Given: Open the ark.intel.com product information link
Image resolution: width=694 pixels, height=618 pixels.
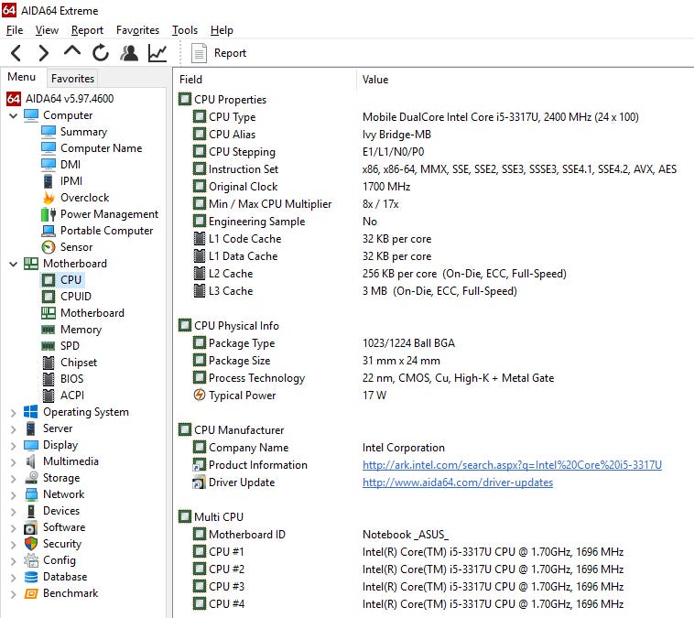Looking at the screenshot, I should tap(512, 465).
